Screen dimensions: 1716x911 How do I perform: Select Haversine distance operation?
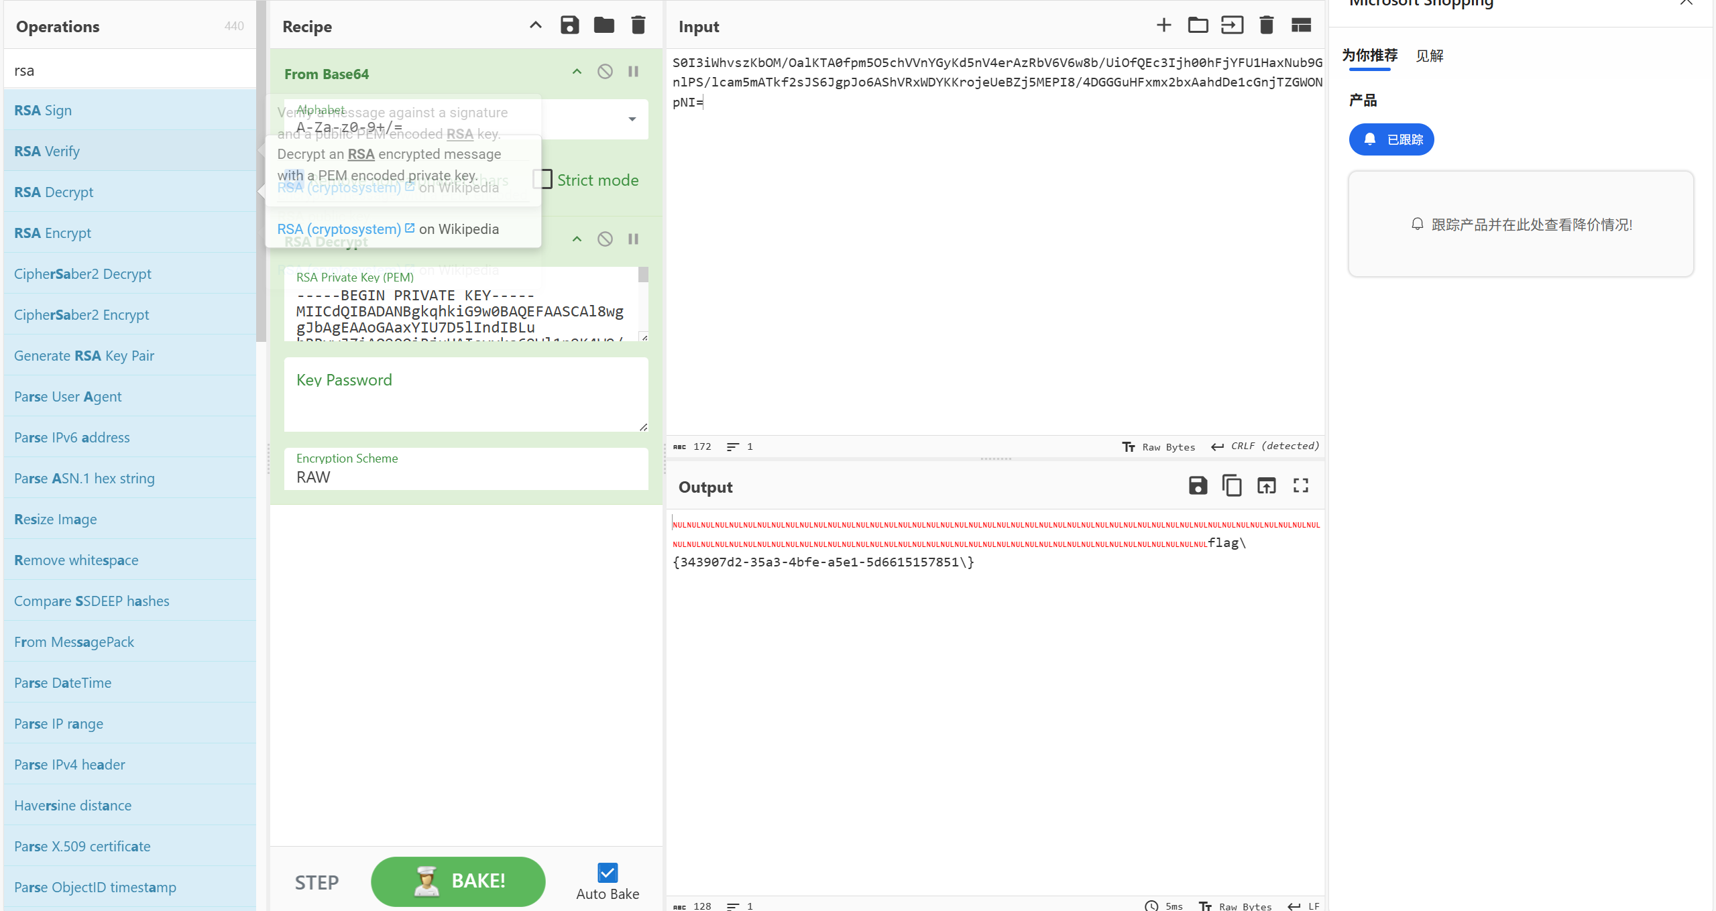(x=130, y=805)
